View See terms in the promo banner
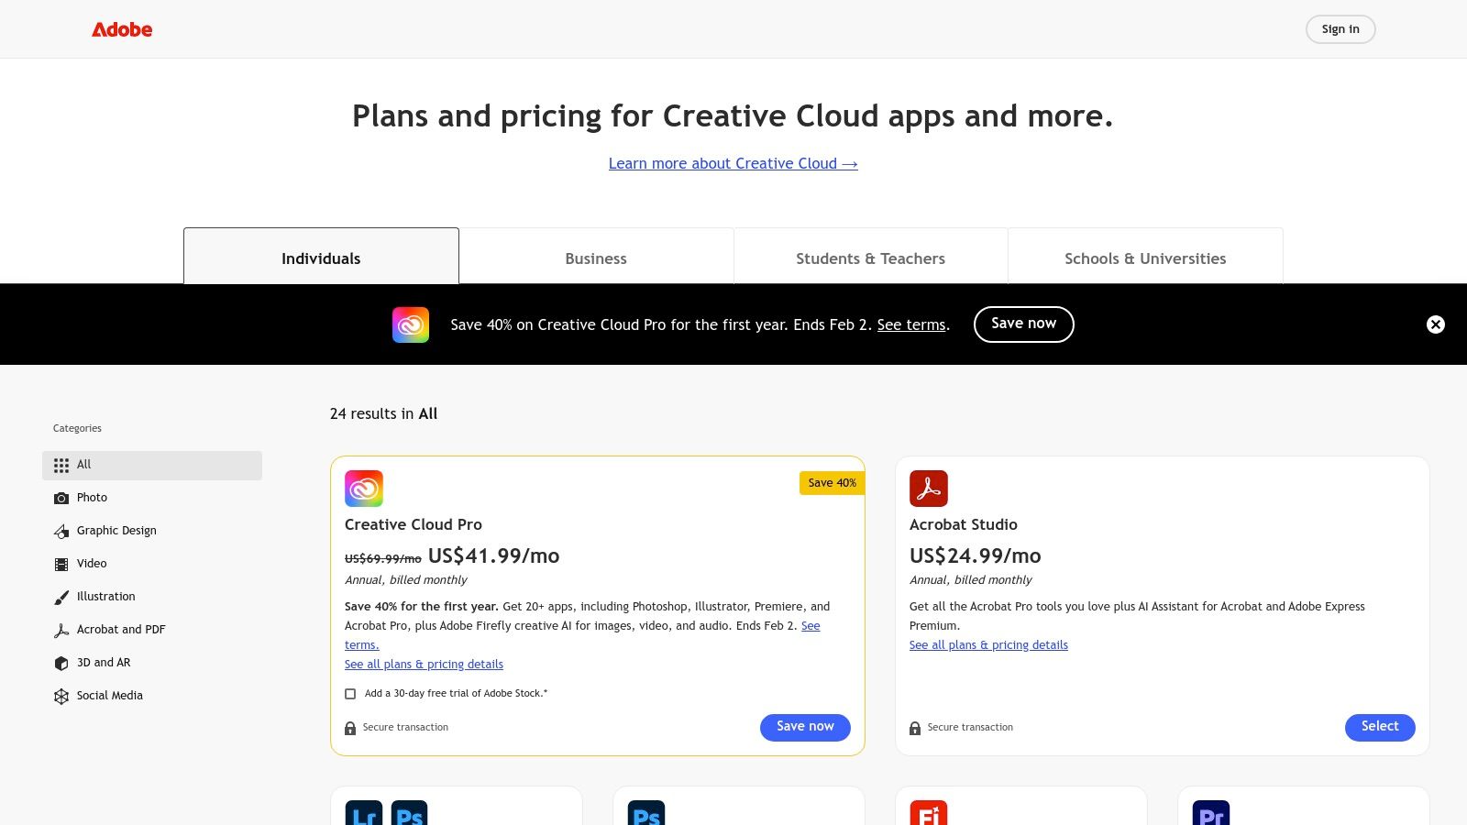This screenshot has width=1467, height=825. tap(910, 324)
